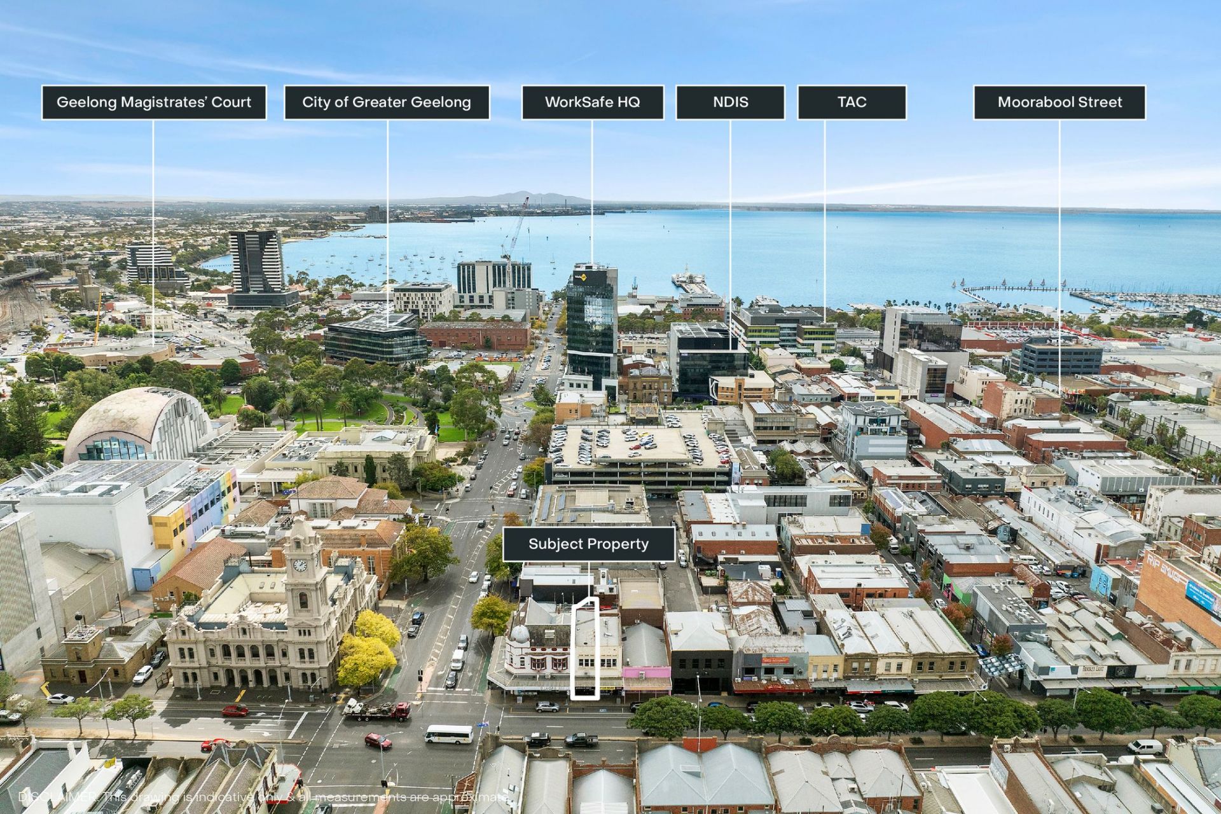Click the Geelong Magistrates' Court label
Viewport: 1221px width, 814px height.
point(154,102)
